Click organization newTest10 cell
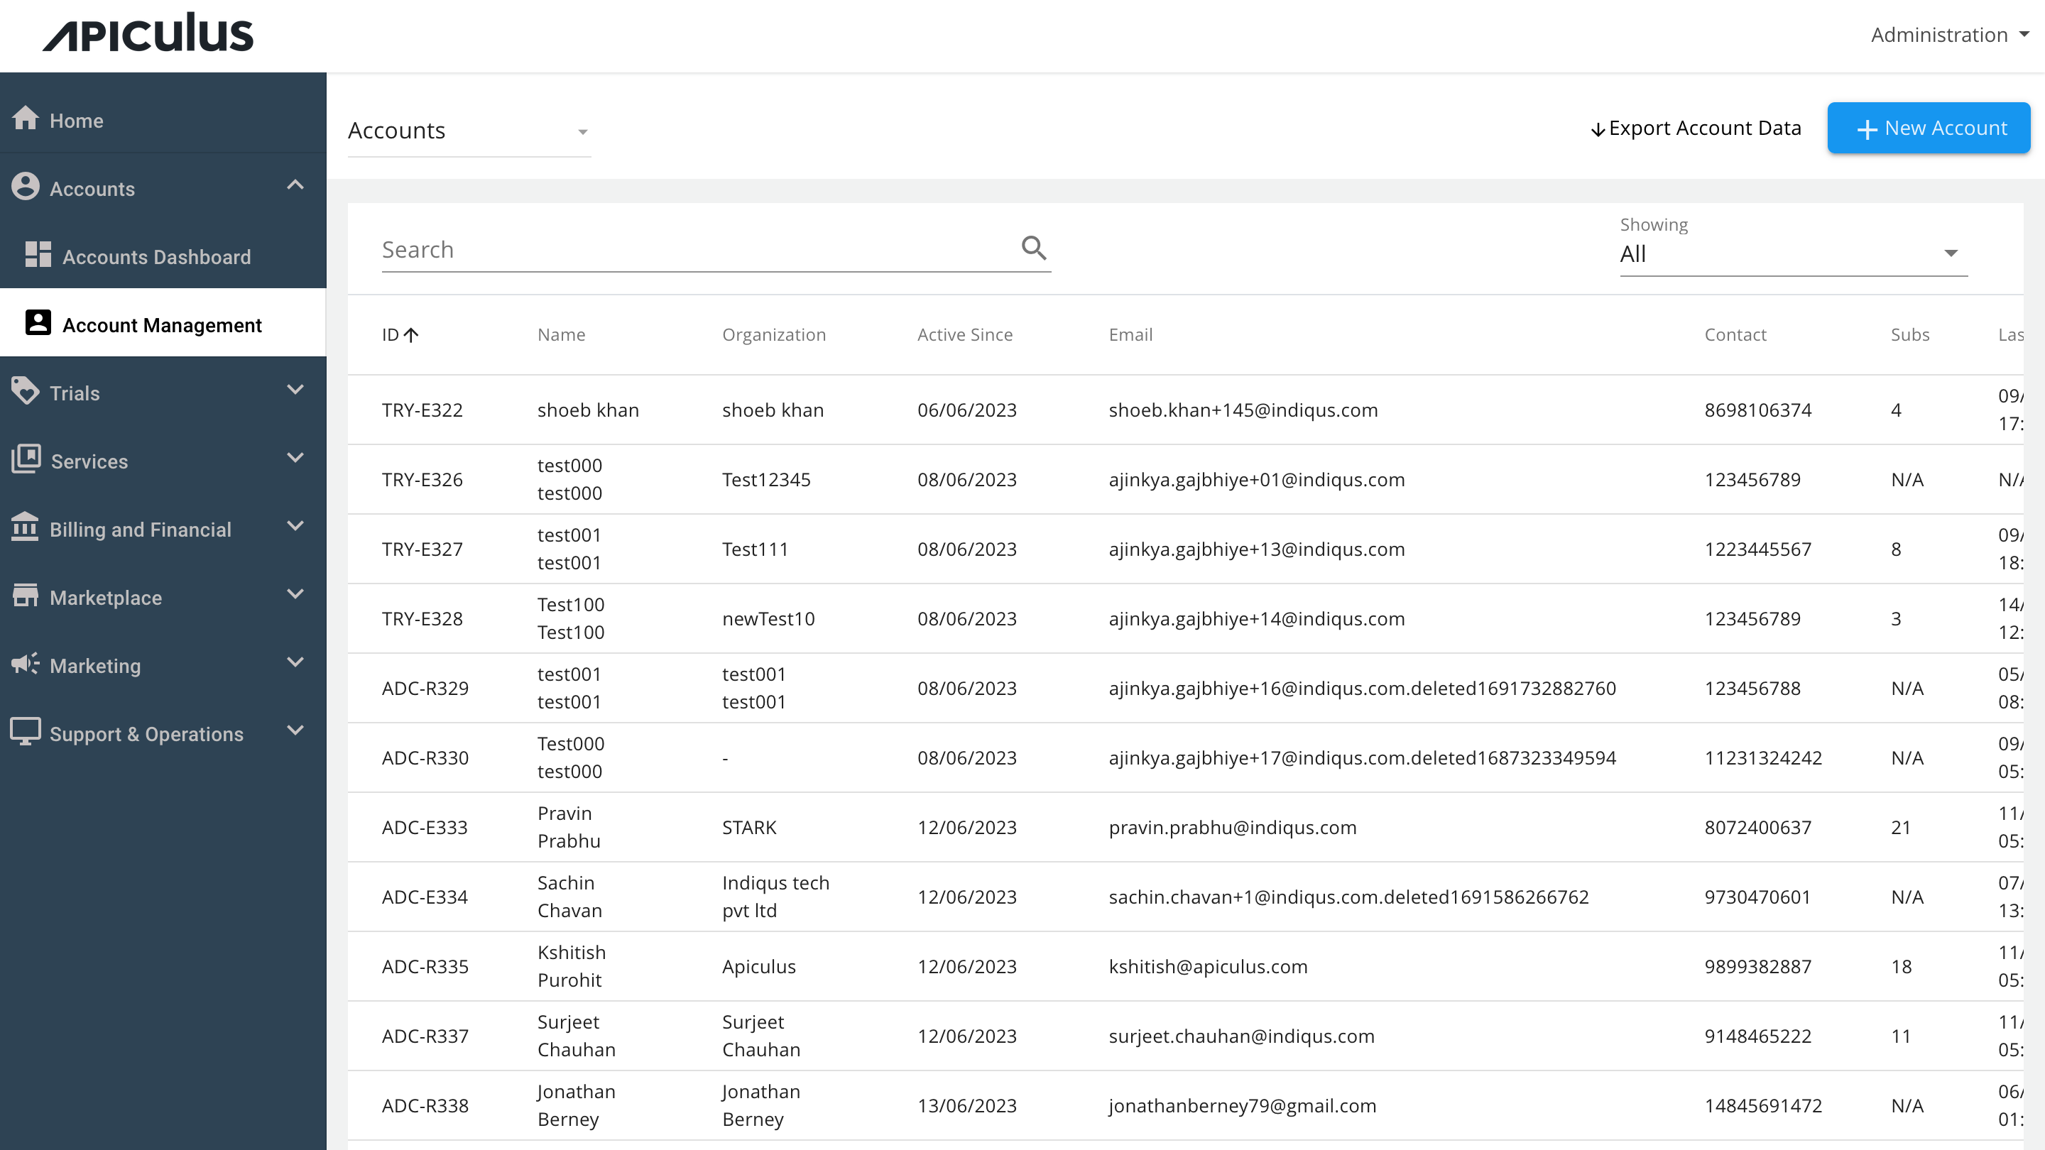Screen dimensions: 2045x1150 (x=768, y=619)
